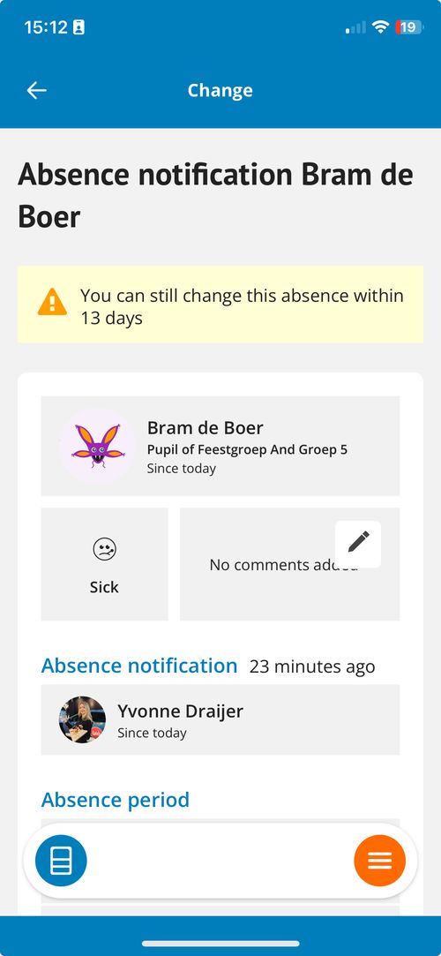Tap the yellow change-within-13-days banner

pos(220,305)
